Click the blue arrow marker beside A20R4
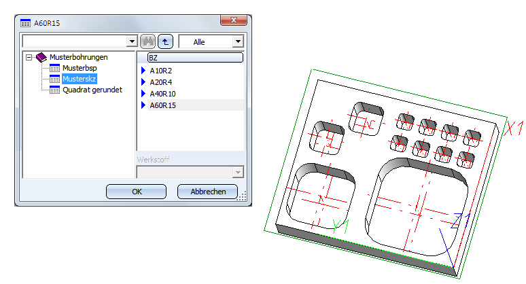This screenshot has width=526, height=284. tap(143, 82)
